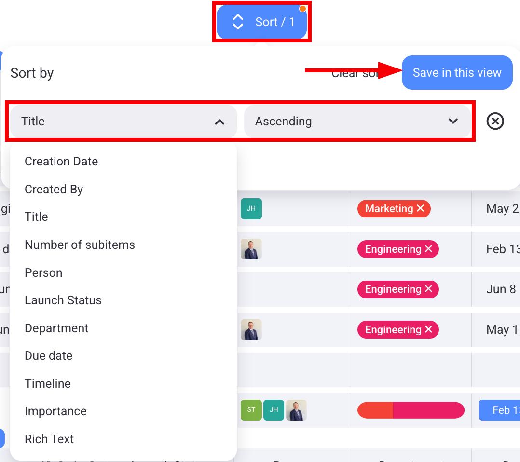Screen dimensions: 520x462
Task: Choose Rich Text sort option
Action: tap(49, 439)
